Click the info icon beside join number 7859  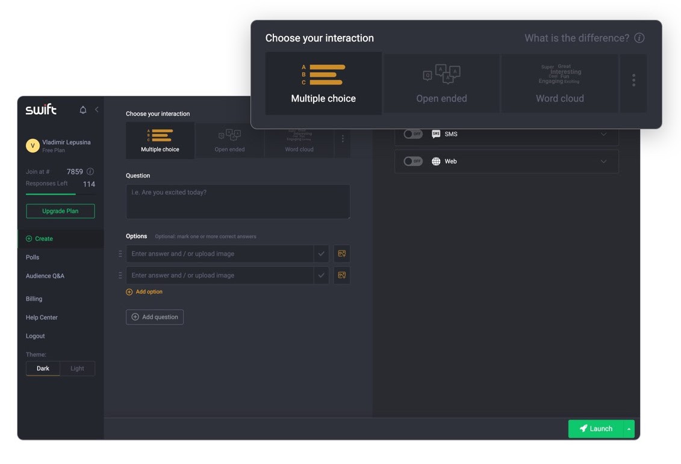point(90,172)
